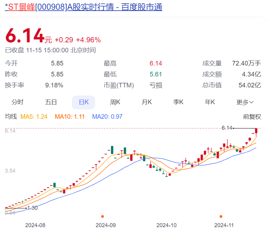Click the MA10 moving average label
The width and height of the screenshot is (268, 232).
point(70,117)
